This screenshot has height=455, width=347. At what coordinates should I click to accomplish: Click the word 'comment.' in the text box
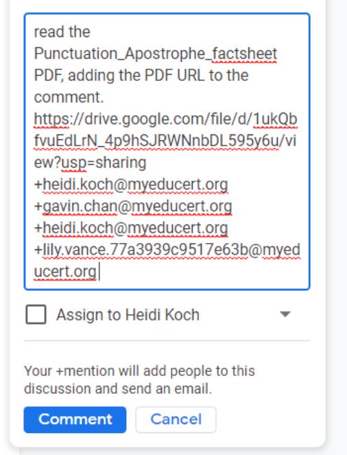point(69,97)
